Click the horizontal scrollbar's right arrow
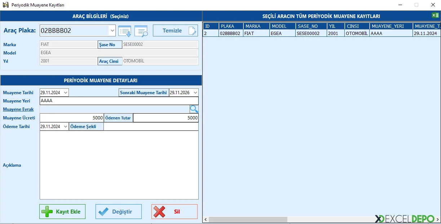Image resolution: width=441 pixels, height=224 pixels. 437,220
